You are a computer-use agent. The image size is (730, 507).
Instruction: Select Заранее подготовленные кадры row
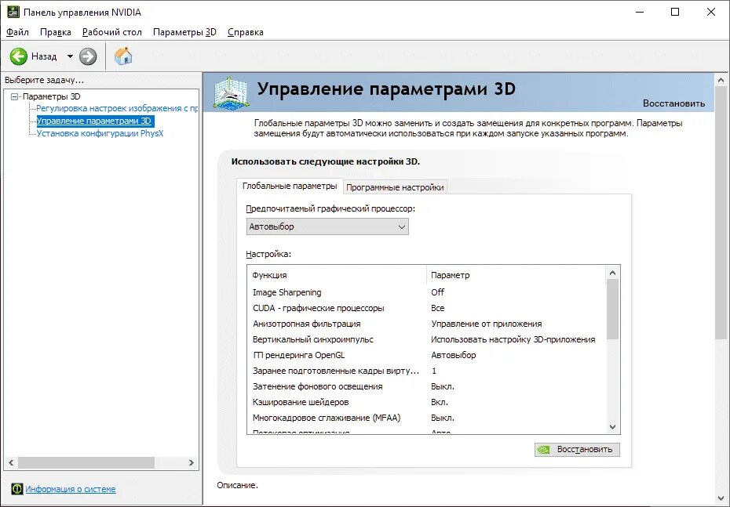coord(427,371)
